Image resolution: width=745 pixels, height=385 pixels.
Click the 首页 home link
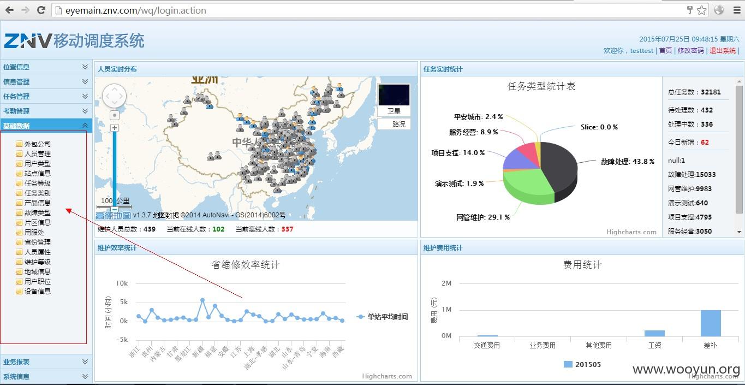coord(665,50)
